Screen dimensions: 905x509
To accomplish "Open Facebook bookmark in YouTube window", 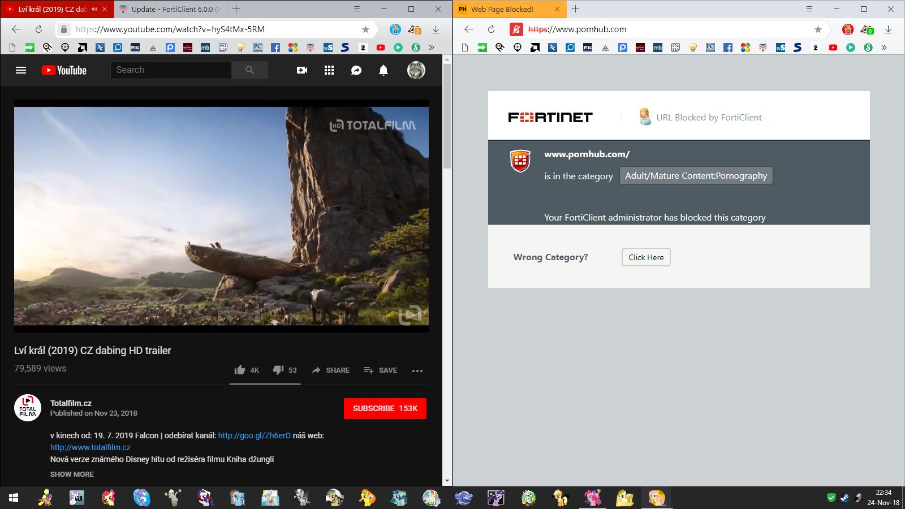I will coord(275,48).
